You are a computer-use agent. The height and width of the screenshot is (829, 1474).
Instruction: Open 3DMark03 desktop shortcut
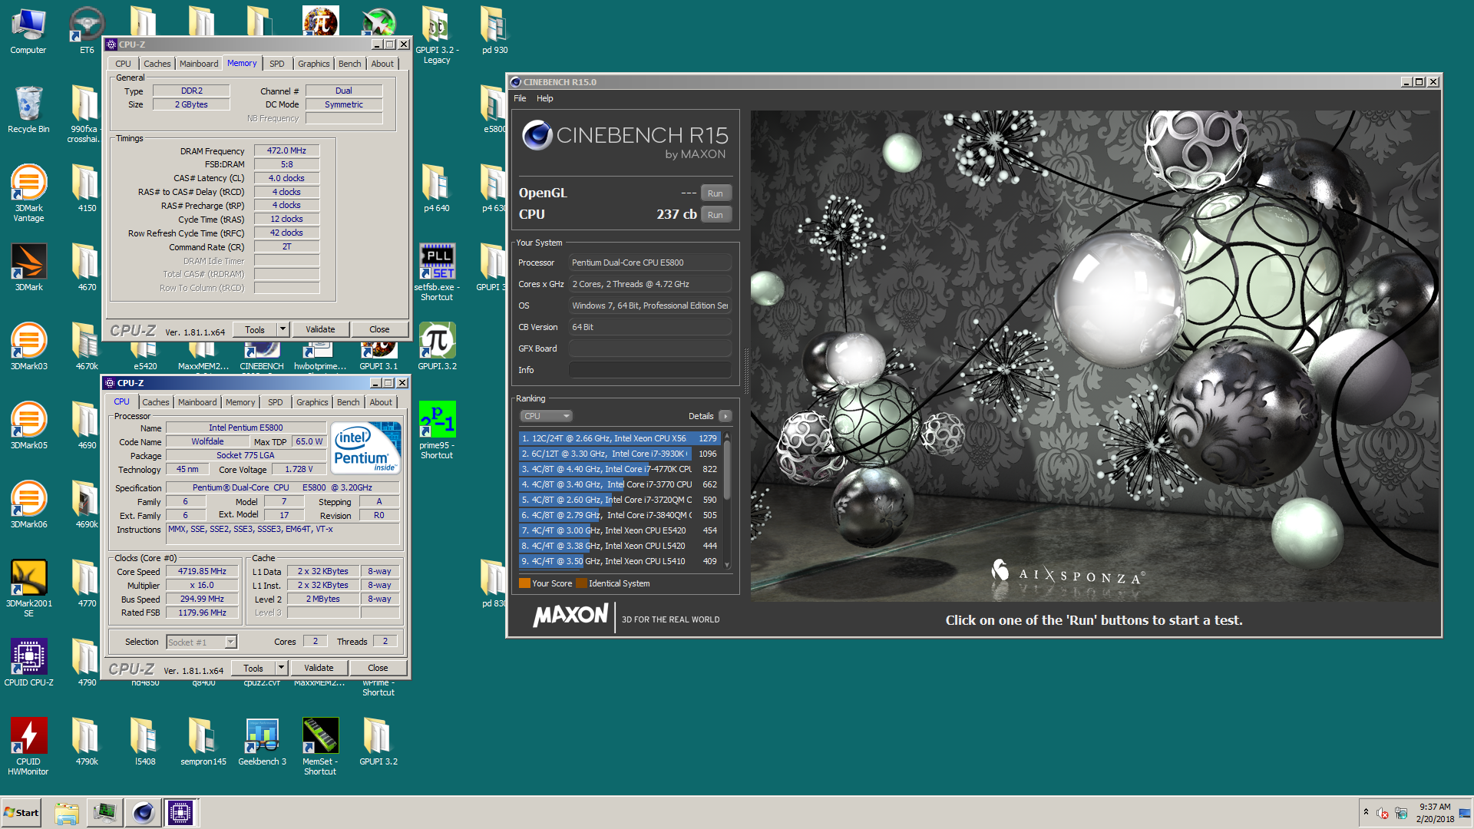tap(28, 346)
